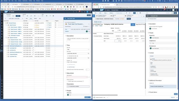Collapse the Sales Forecast tree row
This screenshot has width=179, height=101.
pyautogui.click(x=6, y=25)
